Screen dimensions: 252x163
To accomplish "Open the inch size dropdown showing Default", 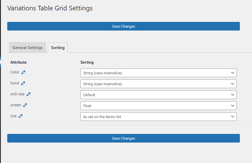I will [x=158, y=95].
